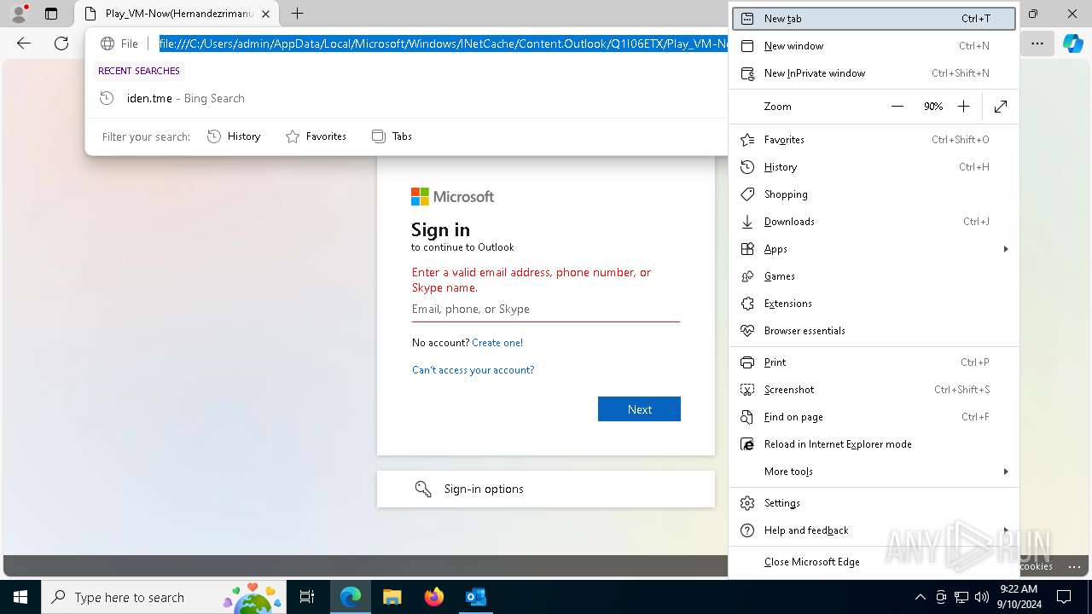Enter full screen via zoom arrows icon
The width and height of the screenshot is (1092, 614).
(x=1001, y=107)
